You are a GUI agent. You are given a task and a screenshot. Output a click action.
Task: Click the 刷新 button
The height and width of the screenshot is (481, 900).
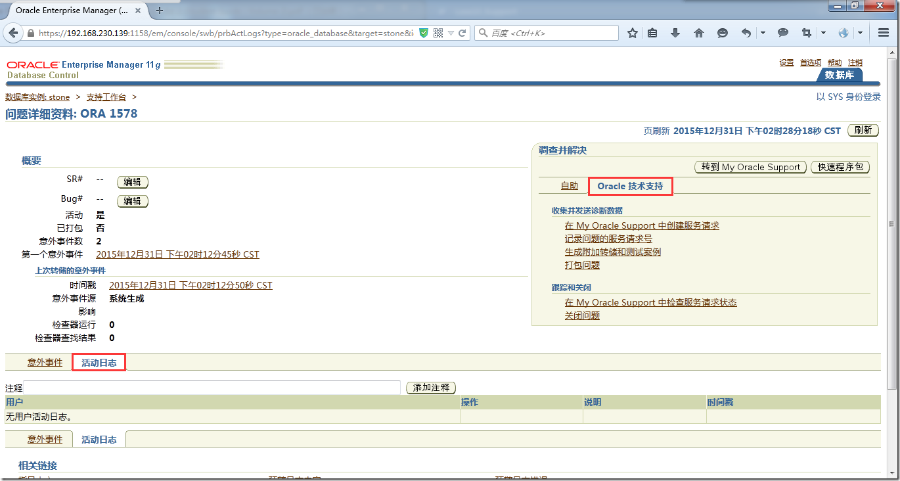point(863,130)
